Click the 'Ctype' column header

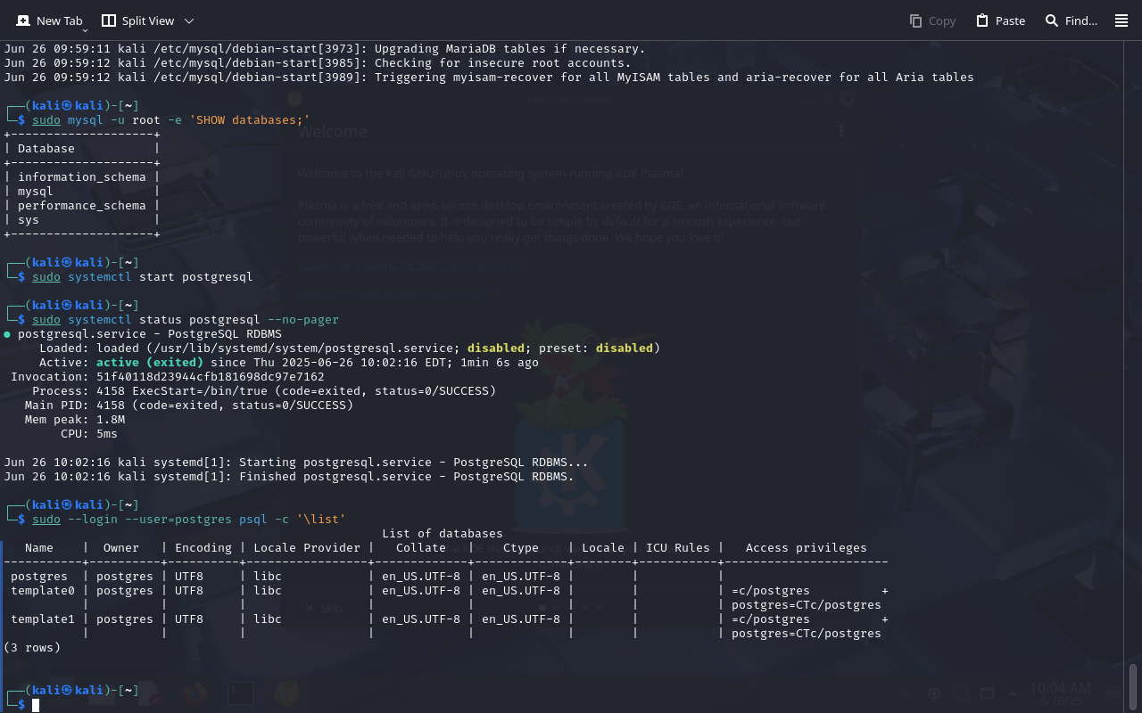(521, 548)
